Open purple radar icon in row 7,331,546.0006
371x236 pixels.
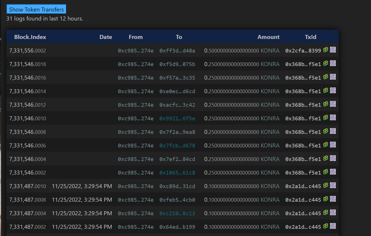333,145
